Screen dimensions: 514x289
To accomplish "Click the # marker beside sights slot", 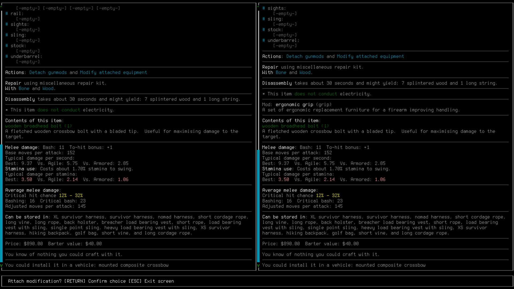I will (6, 24).
